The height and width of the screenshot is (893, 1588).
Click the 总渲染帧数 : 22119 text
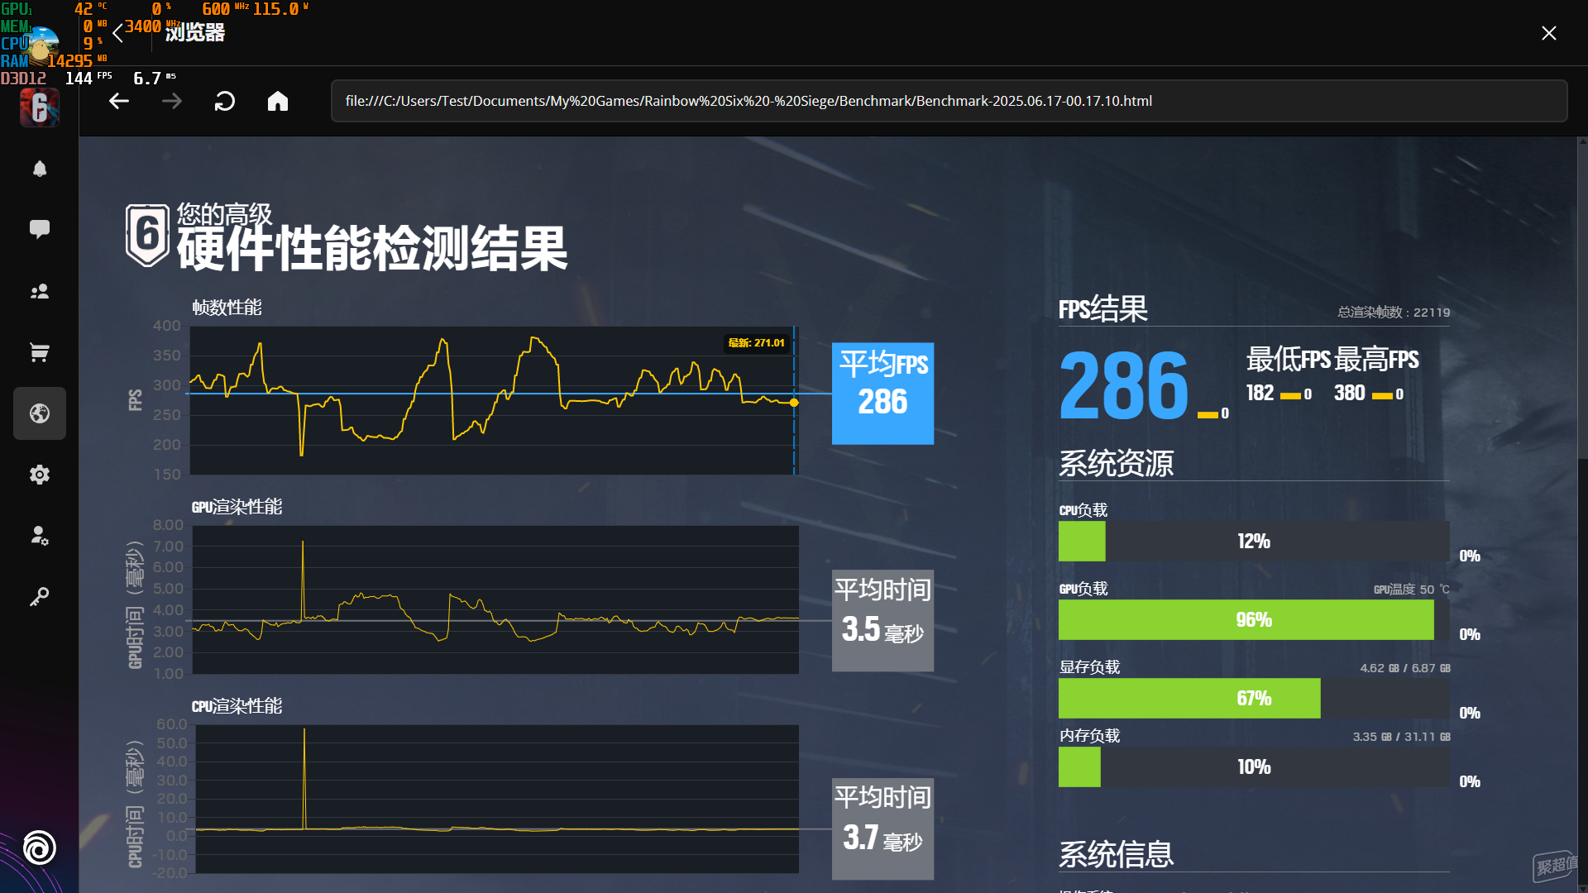[x=1394, y=312]
